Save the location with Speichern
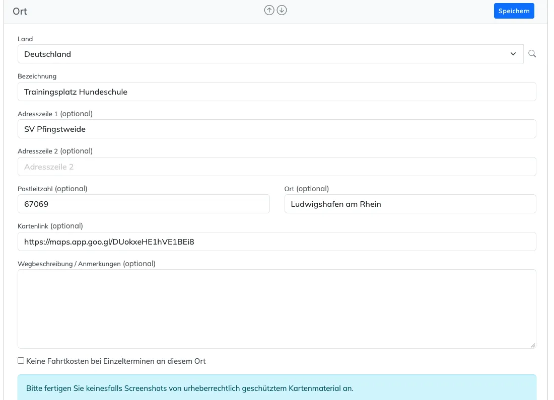554x400 pixels. click(514, 11)
